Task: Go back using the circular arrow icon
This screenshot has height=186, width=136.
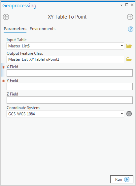Action: point(6,17)
